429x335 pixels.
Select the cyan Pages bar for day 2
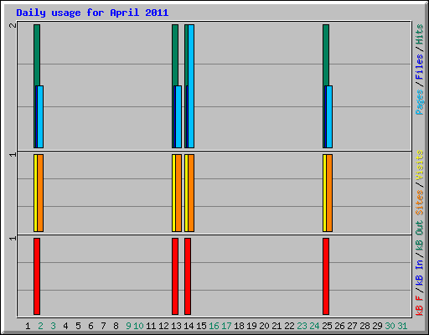click(x=40, y=116)
